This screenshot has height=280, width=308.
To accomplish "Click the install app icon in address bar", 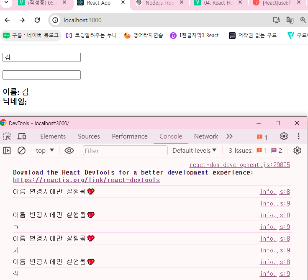I will coord(277,20).
